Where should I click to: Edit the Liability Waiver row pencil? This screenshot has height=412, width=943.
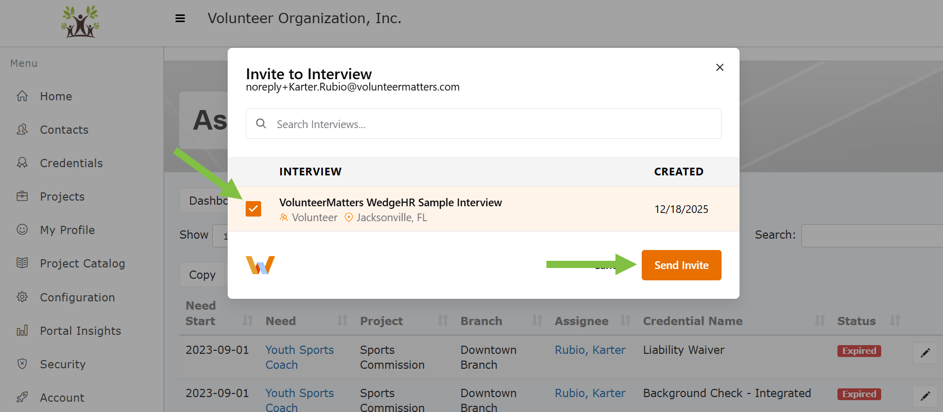(925, 353)
